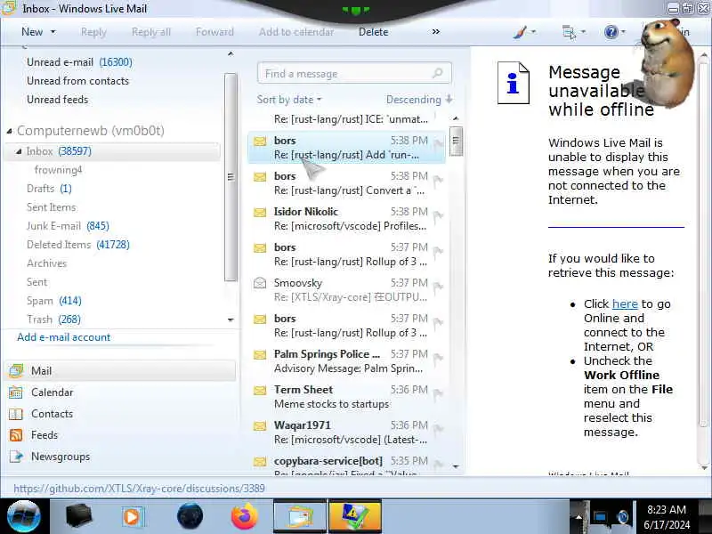Open Unread from contacts view

click(x=77, y=81)
